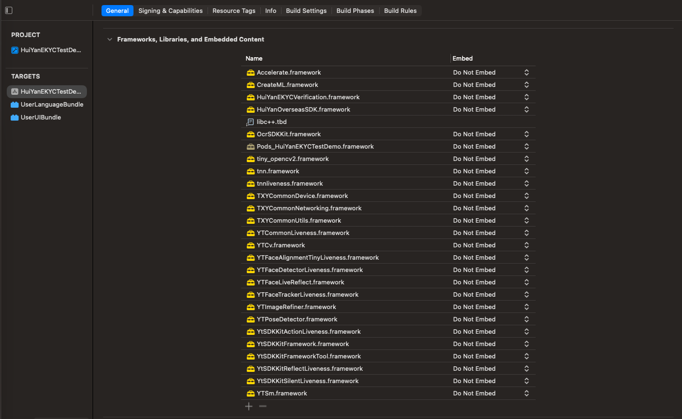Select the YtSDKKitActionLiveness.framework row
The width and height of the screenshot is (682, 419).
coord(388,331)
